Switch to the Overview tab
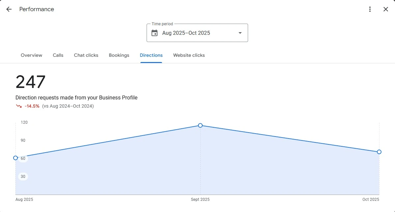The width and height of the screenshot is (395, 212). [x=31, y=55]
